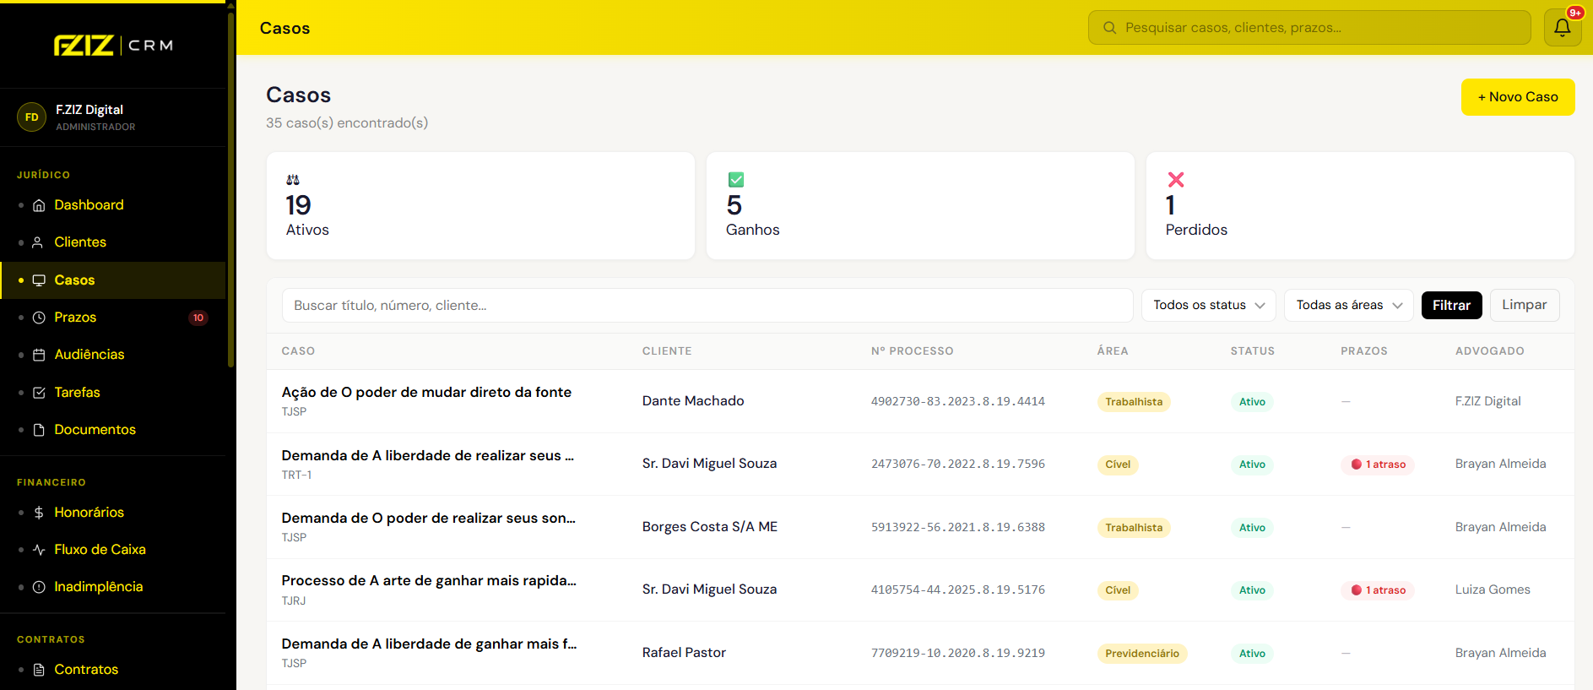The image size is (1593, 690).
Task: Click the F.ZIZ Digital administrator profile name
Action: click(x=89, y=110)
